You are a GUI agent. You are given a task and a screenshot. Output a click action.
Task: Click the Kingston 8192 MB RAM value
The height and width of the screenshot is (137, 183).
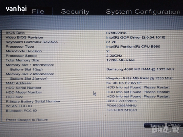pos(139,78)
